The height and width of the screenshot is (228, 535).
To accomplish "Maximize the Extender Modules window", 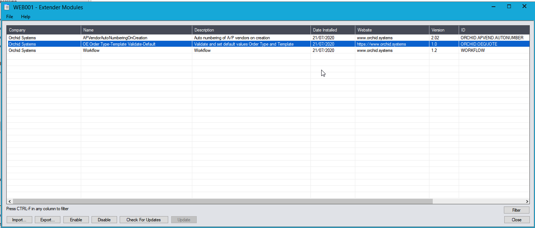I will [509, 6].
